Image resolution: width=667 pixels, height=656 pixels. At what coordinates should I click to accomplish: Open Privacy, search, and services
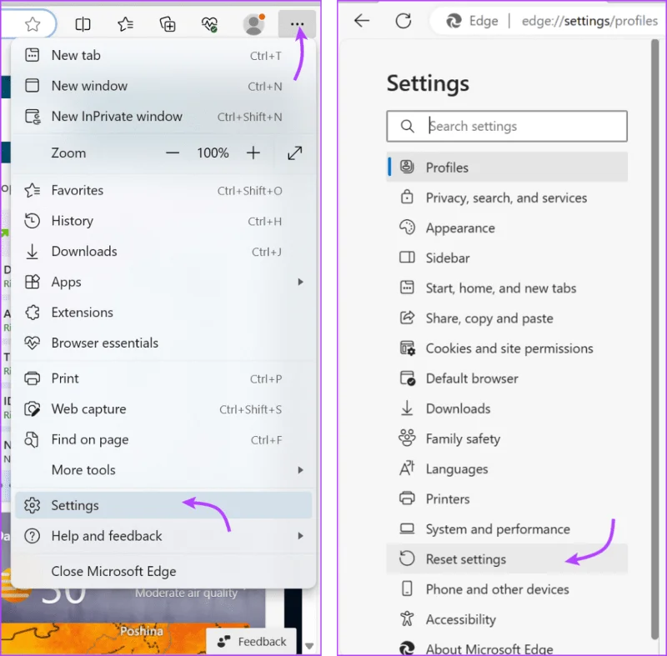507,198
